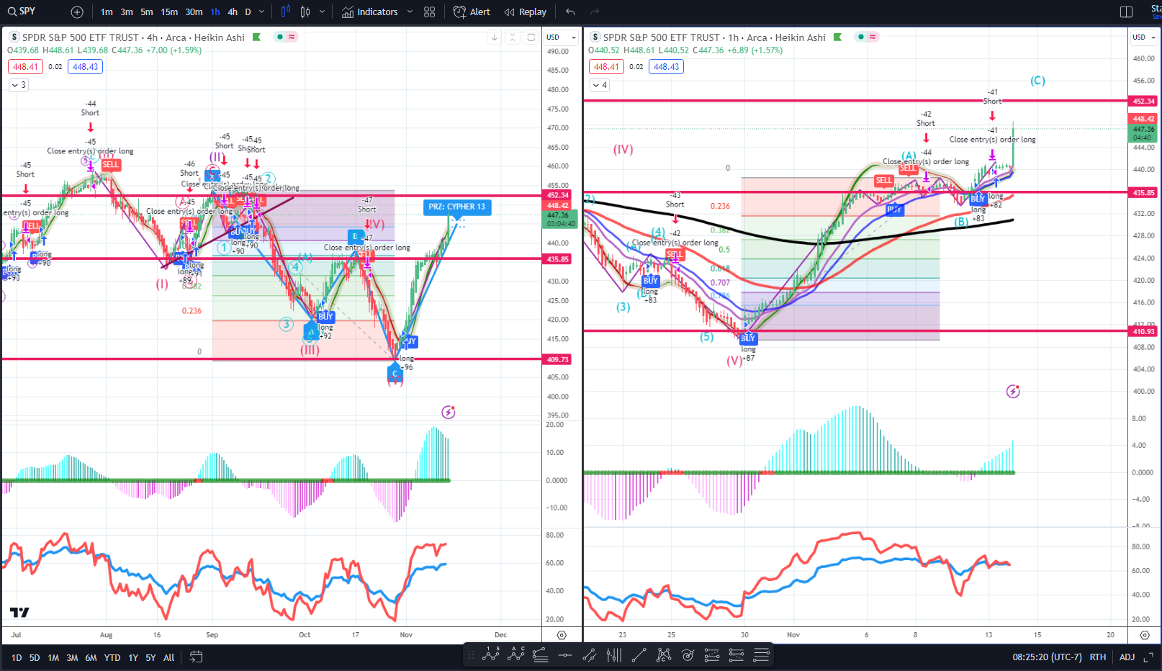
Task: Select the YTD date range
Action: click(x=112, y=658)
